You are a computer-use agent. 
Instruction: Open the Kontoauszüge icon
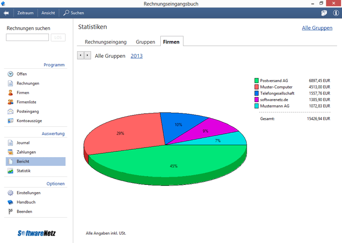click(x=10, y=121)
